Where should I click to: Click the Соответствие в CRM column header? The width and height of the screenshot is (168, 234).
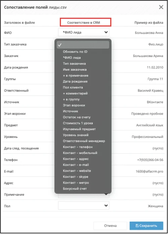pos(84,22)
